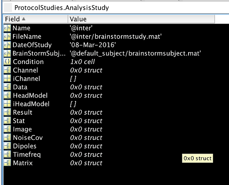Select the HeadModel field label
229x185 pixels.
tap(30, 95)
